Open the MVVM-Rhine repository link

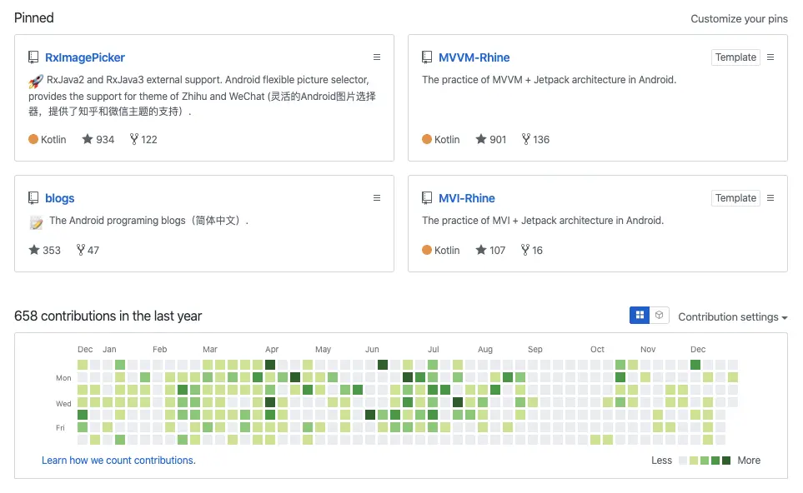point(474,57)
